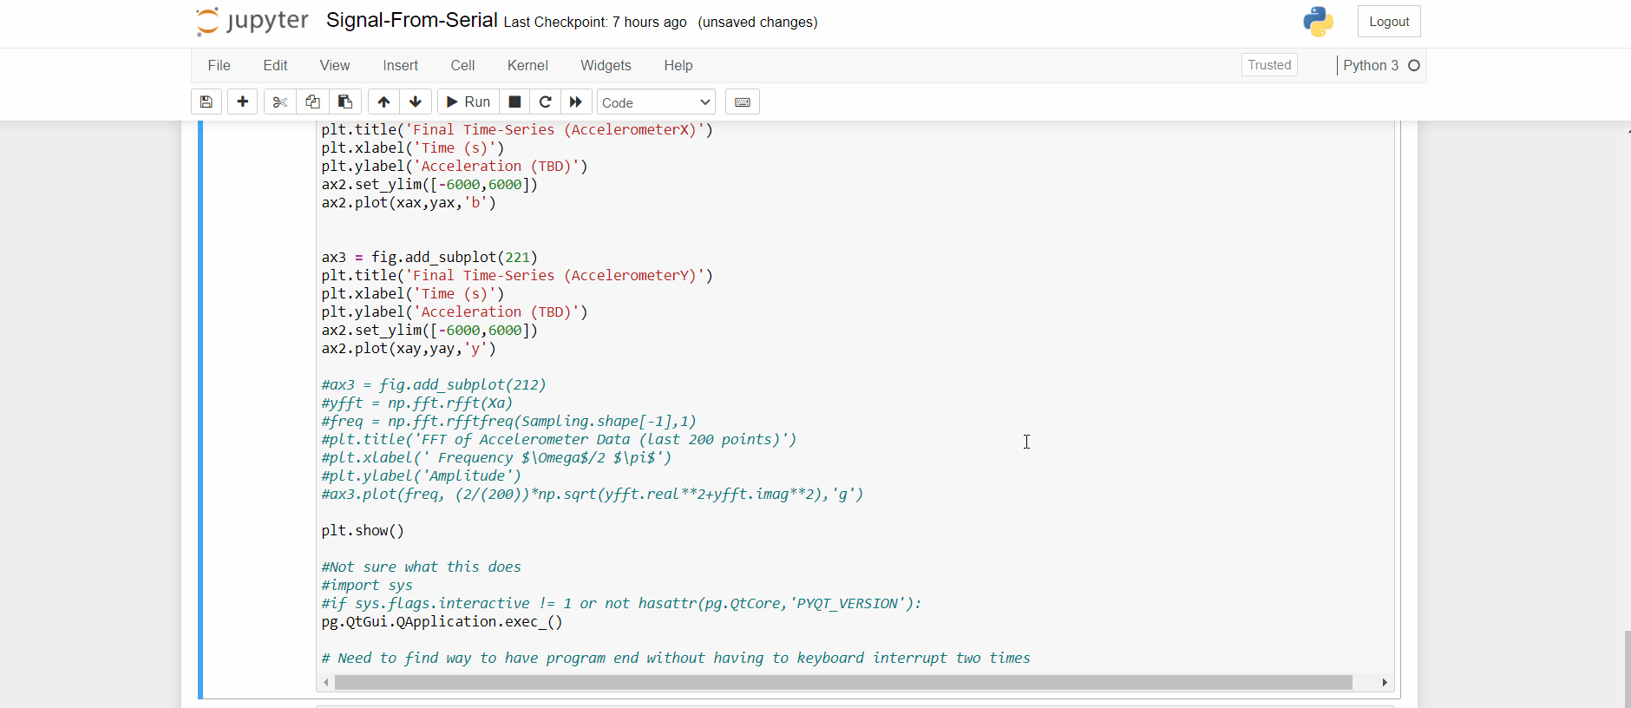Click the Logout button
Image resolution: width=1631 pixels, height=708 pixels.
(1389, 22)
